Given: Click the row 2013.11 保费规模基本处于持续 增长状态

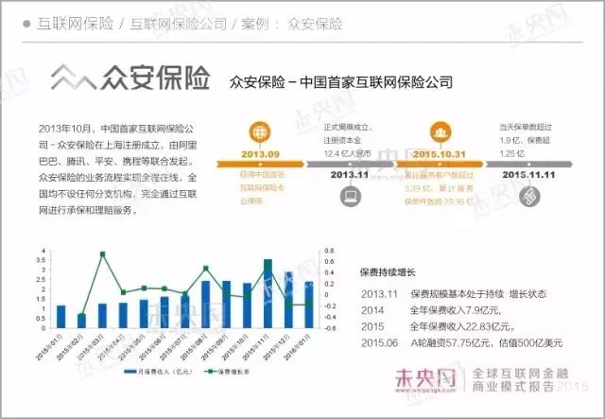Looking at the screenshot, I should point(454,294).
